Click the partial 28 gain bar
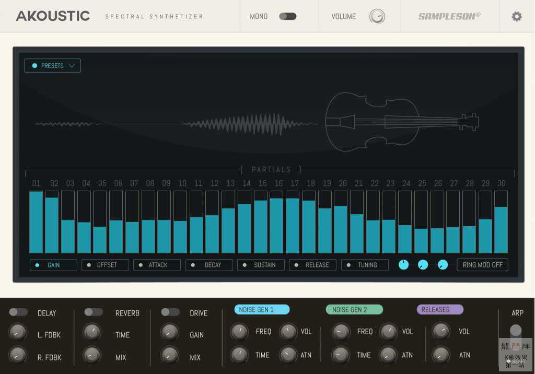 click(x=469, y=222)
